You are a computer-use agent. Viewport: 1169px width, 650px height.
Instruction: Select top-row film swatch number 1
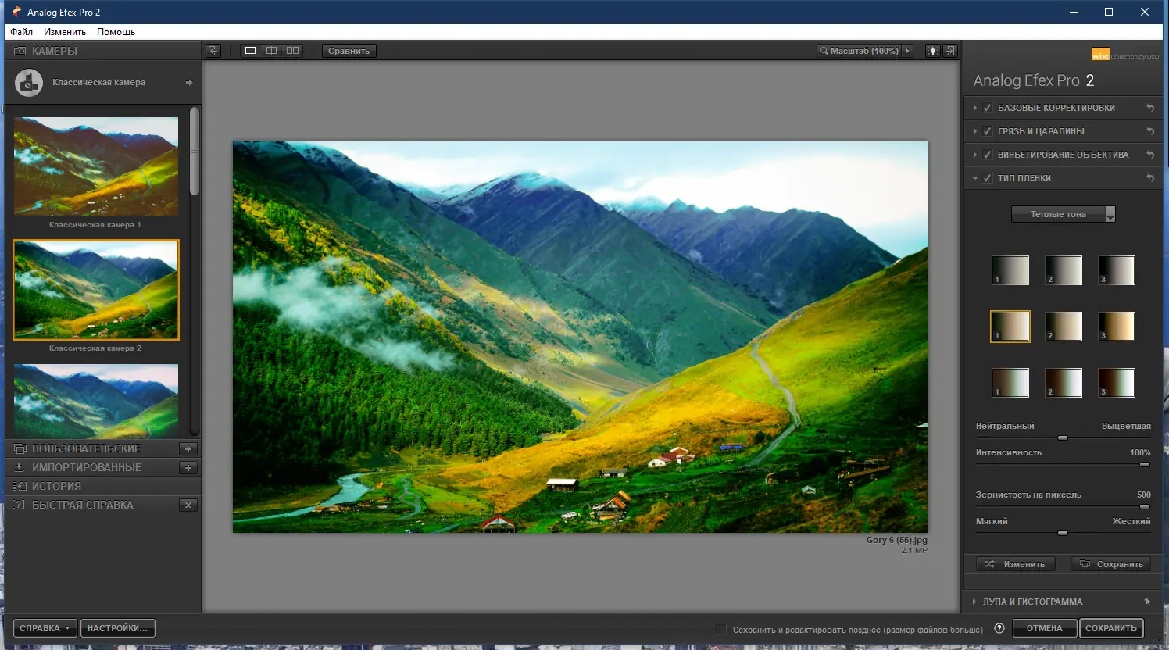pos(1010,270)
